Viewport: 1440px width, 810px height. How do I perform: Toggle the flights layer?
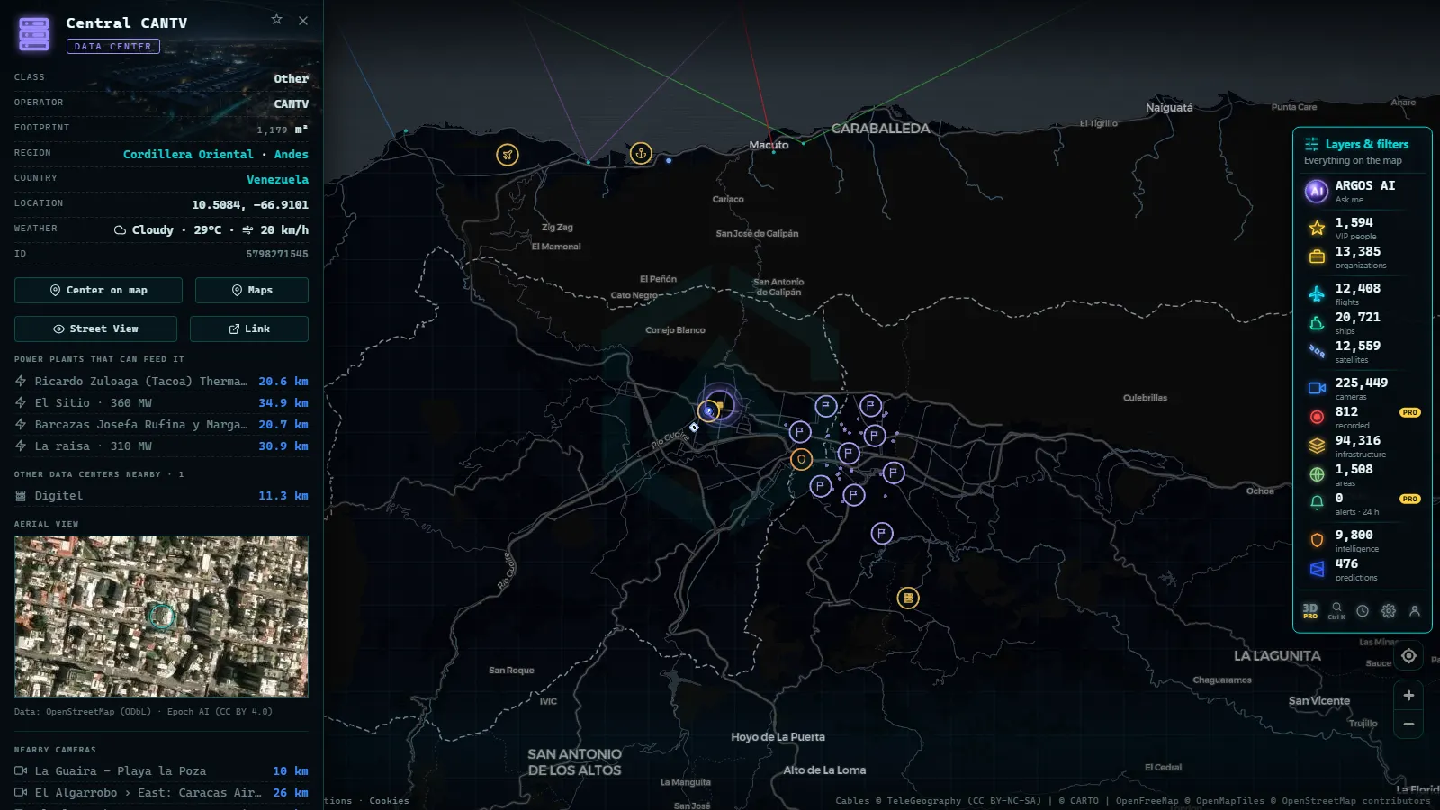[x=1362, y=293]
